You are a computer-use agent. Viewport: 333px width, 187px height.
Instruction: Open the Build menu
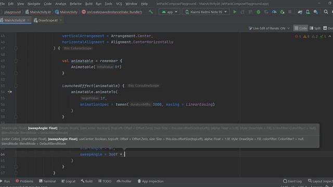pos(88,4)
